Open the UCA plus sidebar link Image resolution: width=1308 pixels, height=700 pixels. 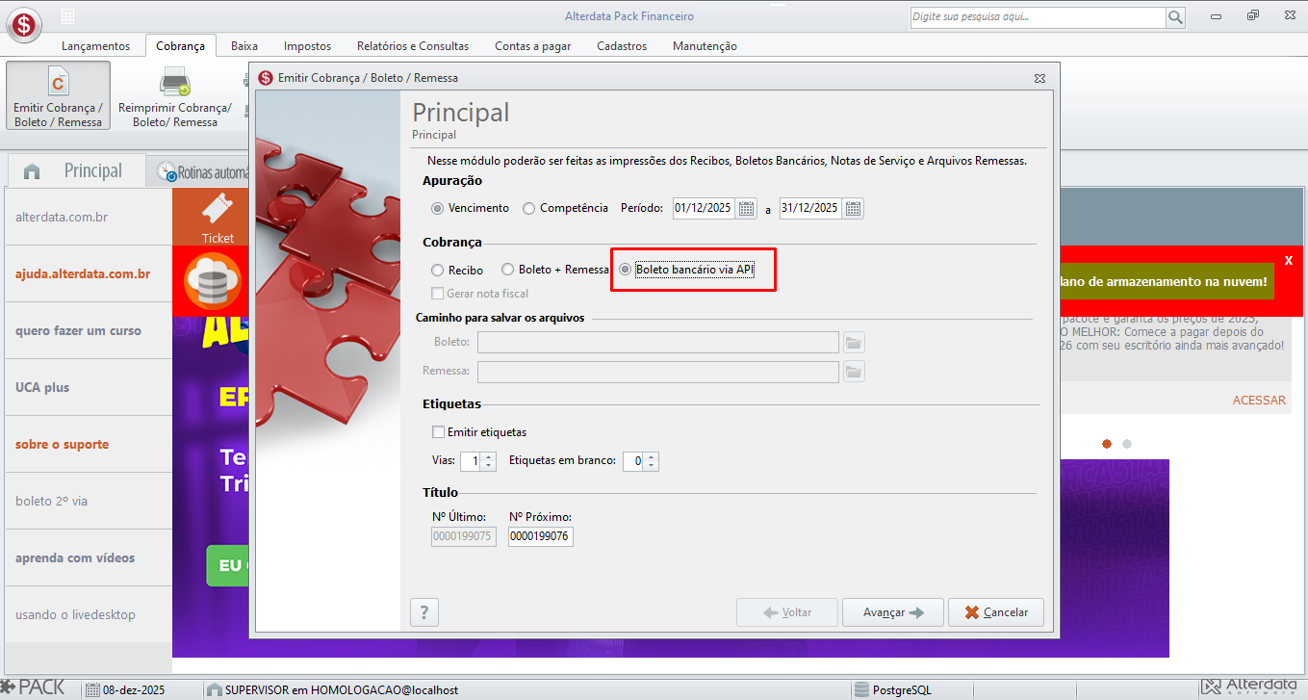coord(89,387)
